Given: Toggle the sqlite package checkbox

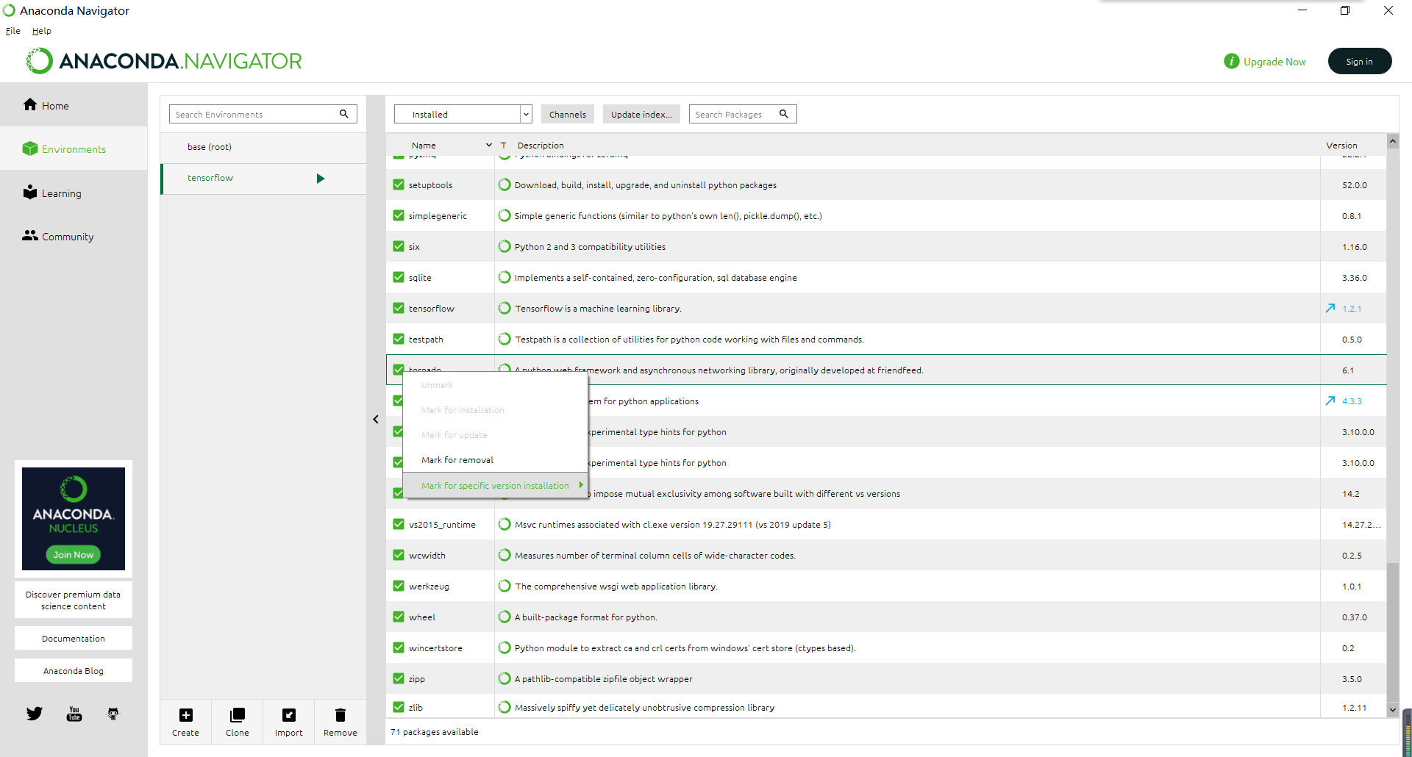Looking at the screenshot, I should click(399, 277).
